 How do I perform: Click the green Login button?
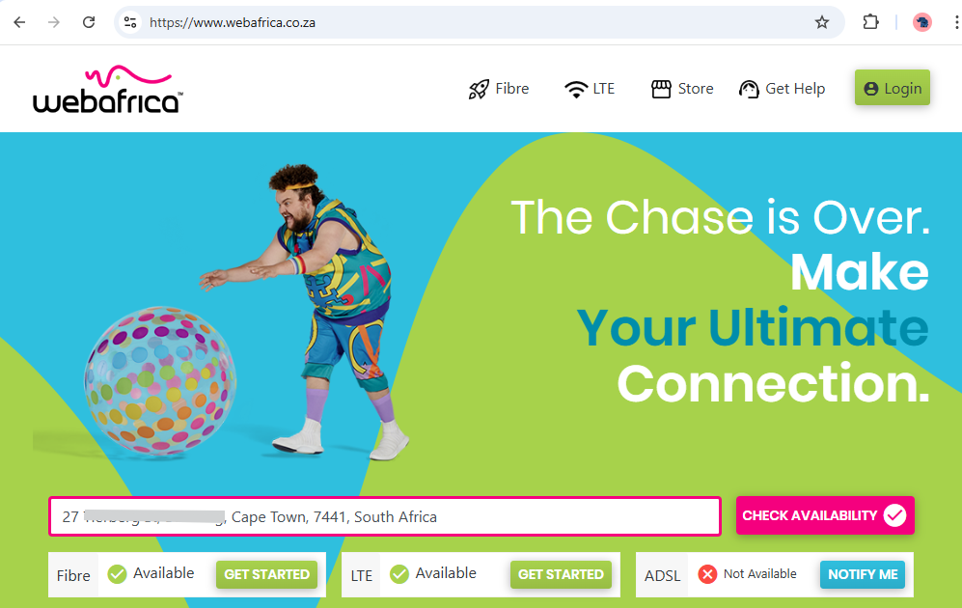pyautogui.click(x=893, y=88)
